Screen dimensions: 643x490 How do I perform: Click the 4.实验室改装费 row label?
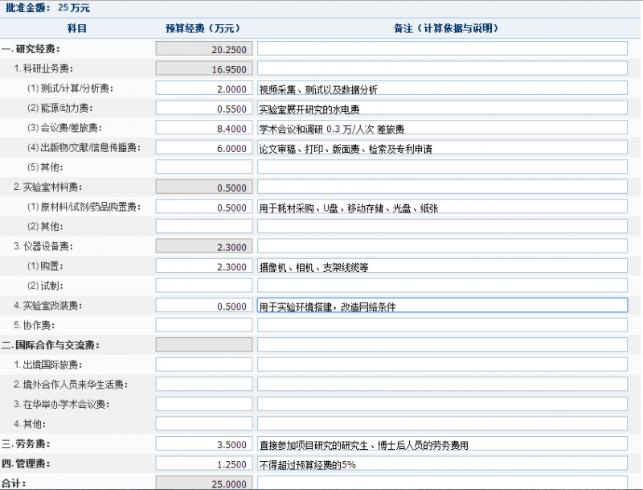point(48,306)
